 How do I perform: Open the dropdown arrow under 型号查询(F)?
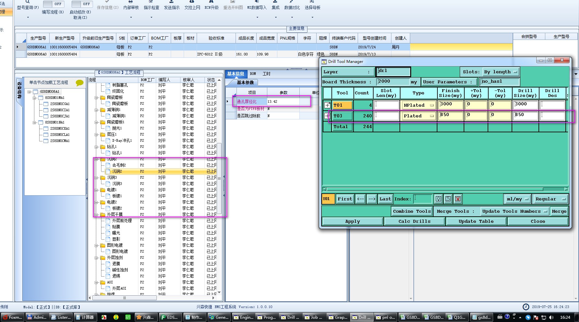click(28, 17)
